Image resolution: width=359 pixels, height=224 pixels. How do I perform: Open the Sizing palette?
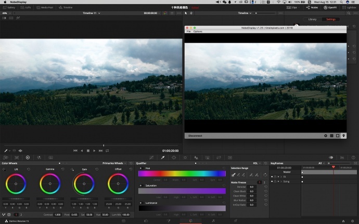point(219,157)
